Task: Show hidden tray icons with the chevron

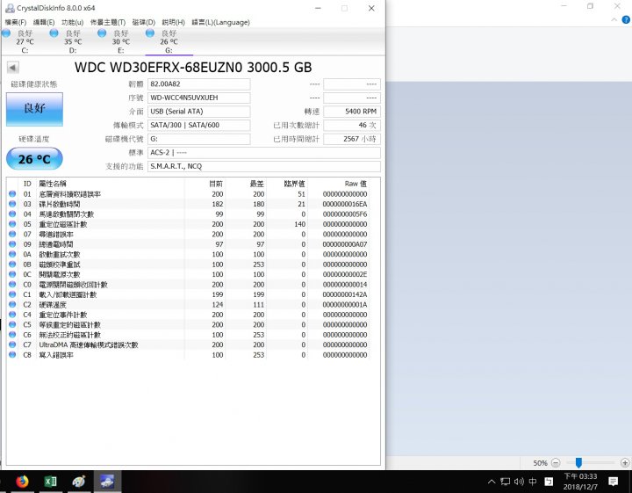Action: click(492, 482)
